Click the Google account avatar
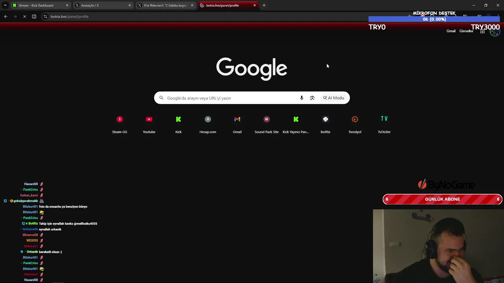Viewport: 504px width, 283px height. click(x=495, y=31)
